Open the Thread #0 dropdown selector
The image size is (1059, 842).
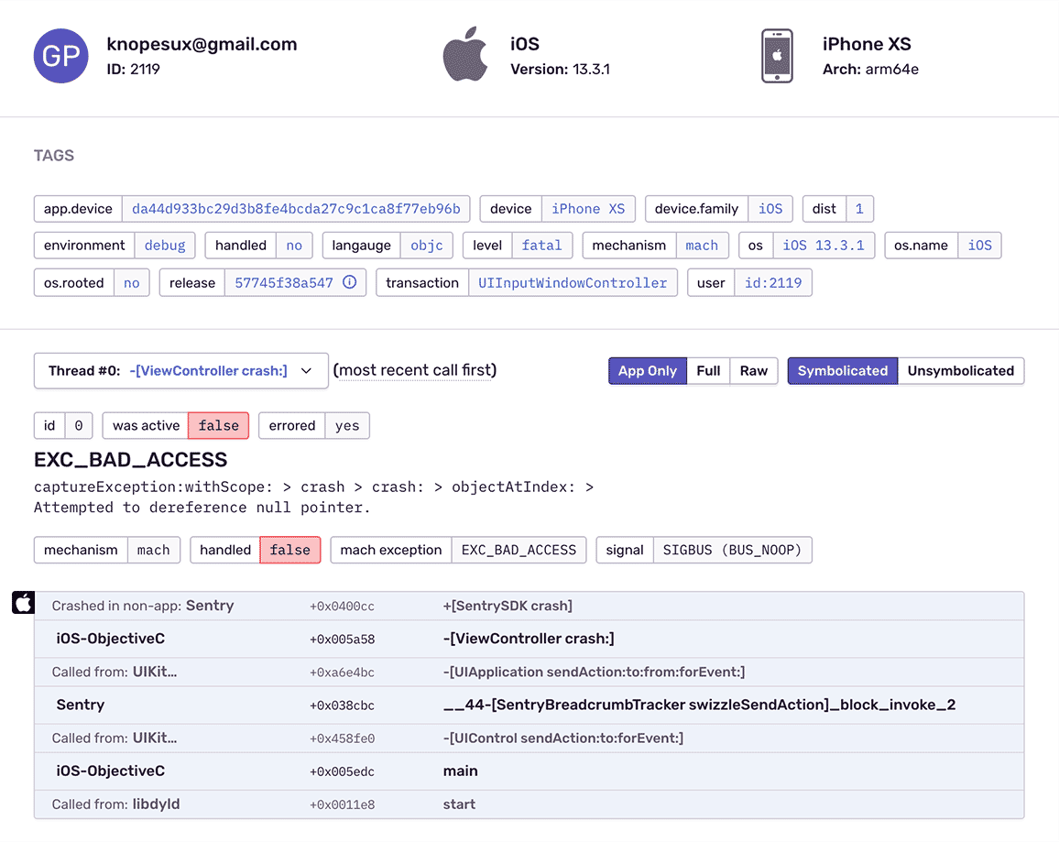pyautogui.click(x=180, y=371)
